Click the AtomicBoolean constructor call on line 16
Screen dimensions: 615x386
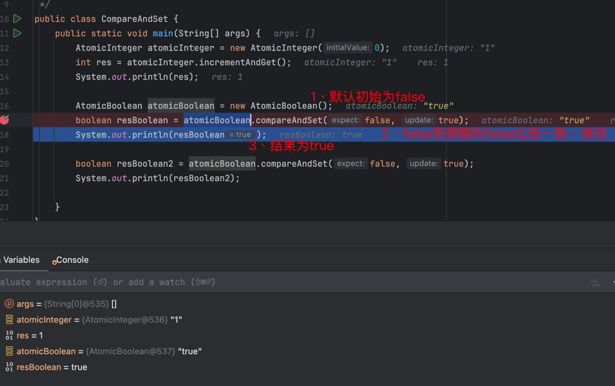(288, 106)
